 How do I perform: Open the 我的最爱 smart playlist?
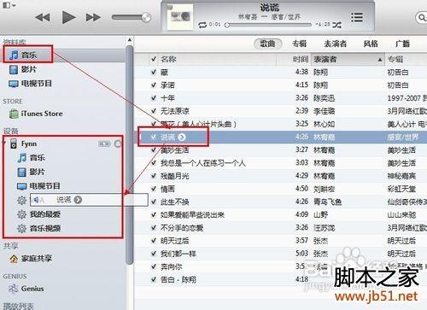tap(39, 214)
